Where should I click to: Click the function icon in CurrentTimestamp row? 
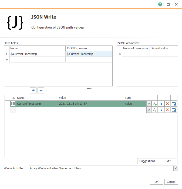click(154, 104)
